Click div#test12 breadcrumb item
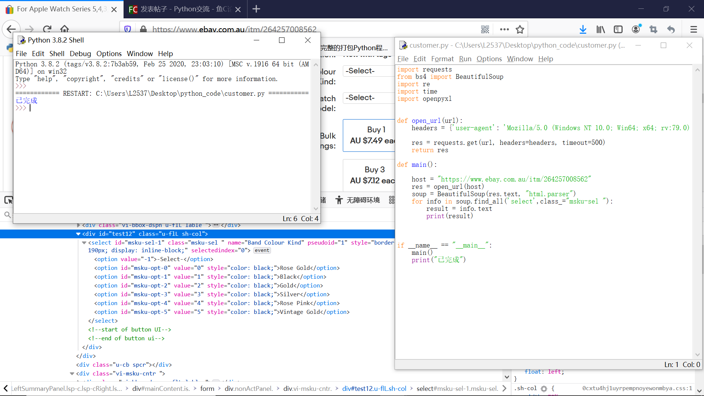704x396 pixels. click(x=374, y=388)
